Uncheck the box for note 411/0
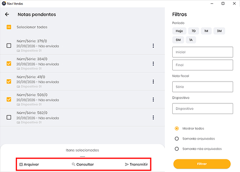Screen dimensions: 240x172 tap(9, 82)
